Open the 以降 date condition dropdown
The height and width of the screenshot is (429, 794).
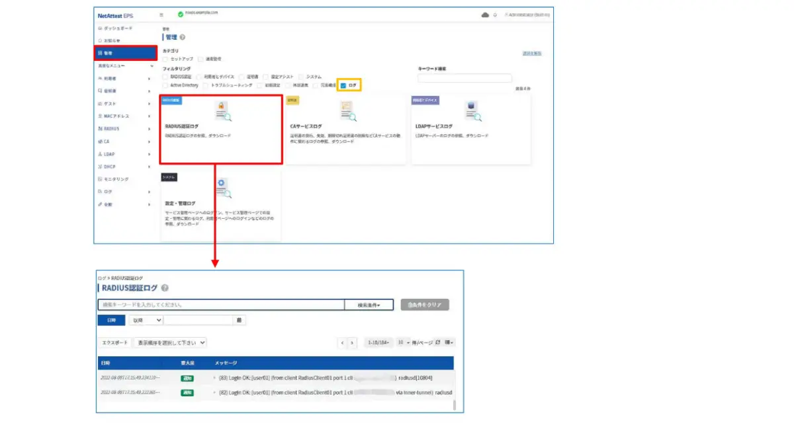[146, 320]
